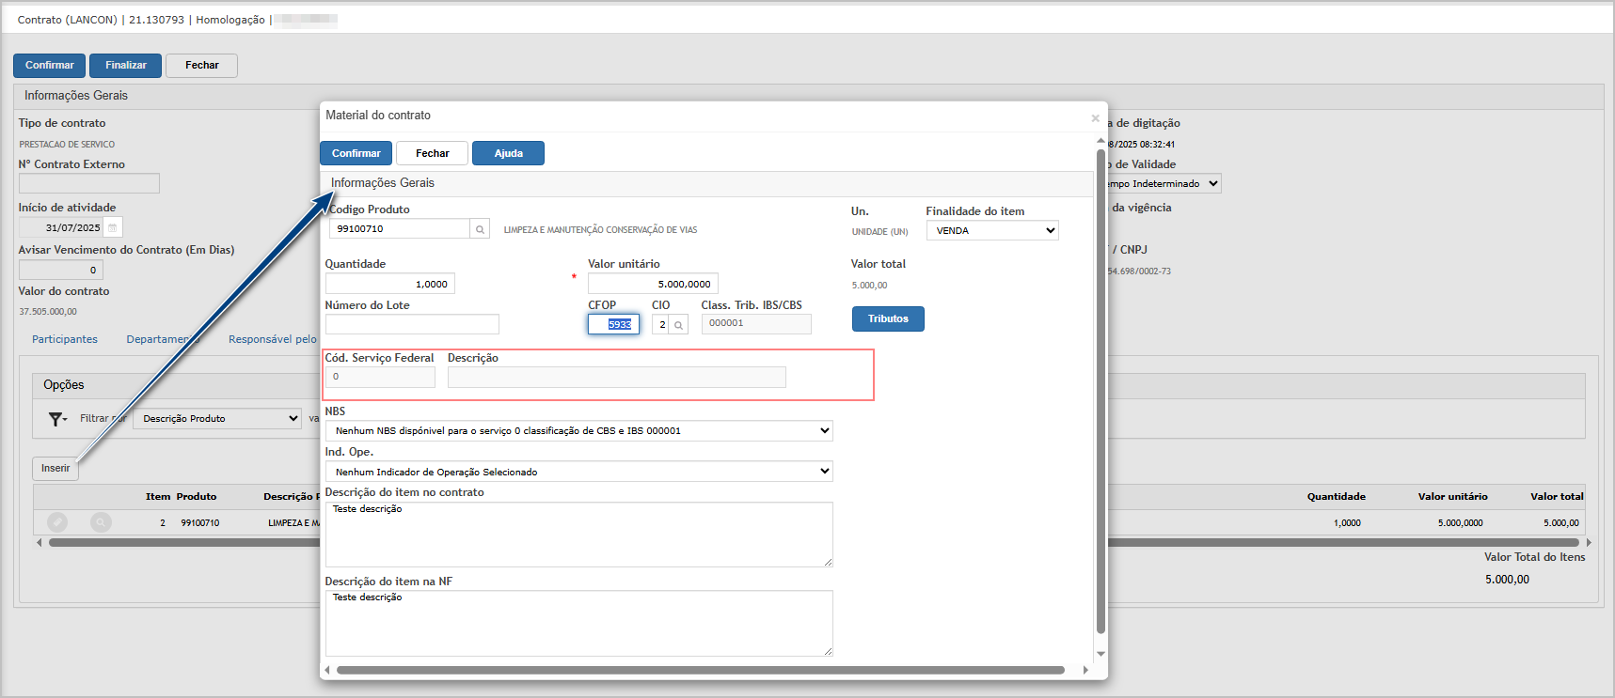Screen dimensions: 1615x698
Task: Click the filter funnel icon in Opções
Action: click(x=57, y=419)
